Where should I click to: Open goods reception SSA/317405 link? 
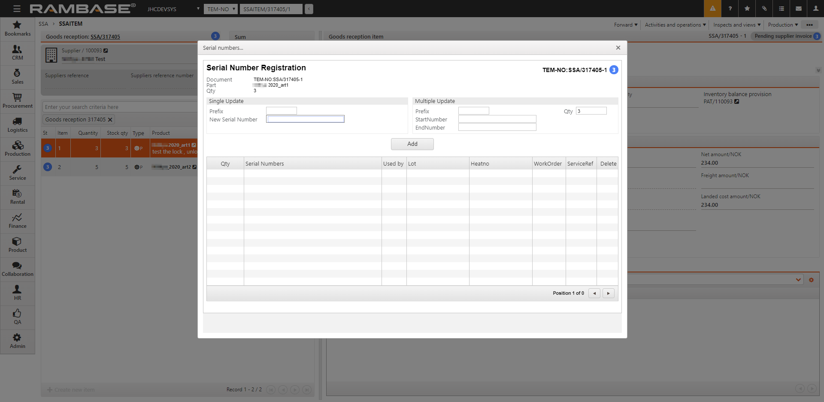coord(105,37)
